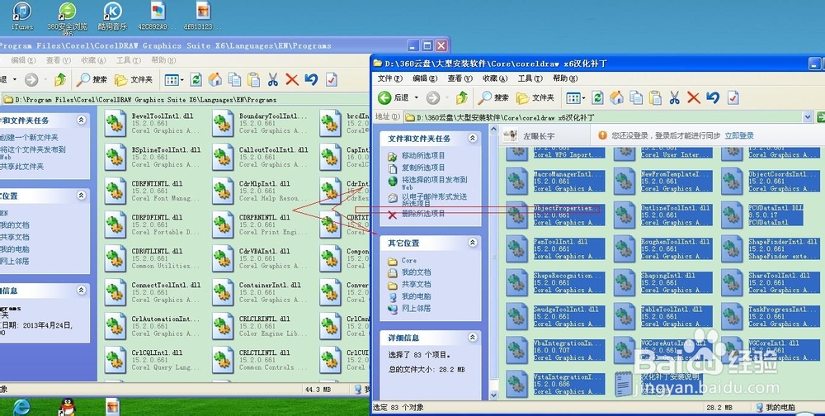The image size is (825, 416).
Task: Select CalloutToolIntl.dll in the Programs window
Action: pos(261,157)
